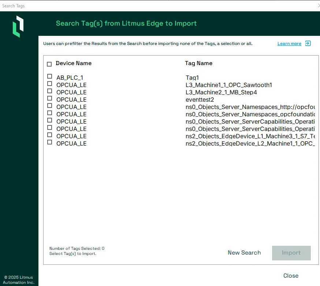320x286 pixels.
Task: Click the Number of Tags Selected: 0 text
Action: (x=77, y=248)
